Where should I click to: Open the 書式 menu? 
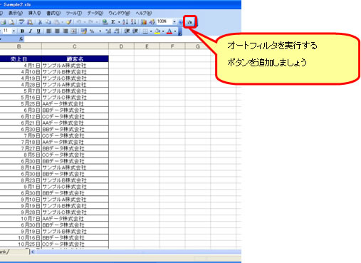(53, 13)
